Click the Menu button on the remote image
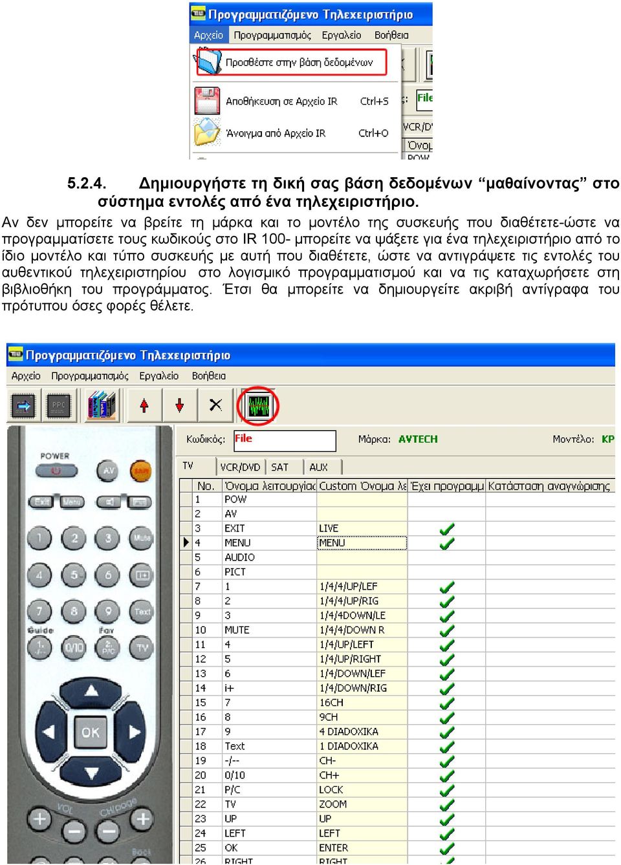 click(x=72, y=502)
